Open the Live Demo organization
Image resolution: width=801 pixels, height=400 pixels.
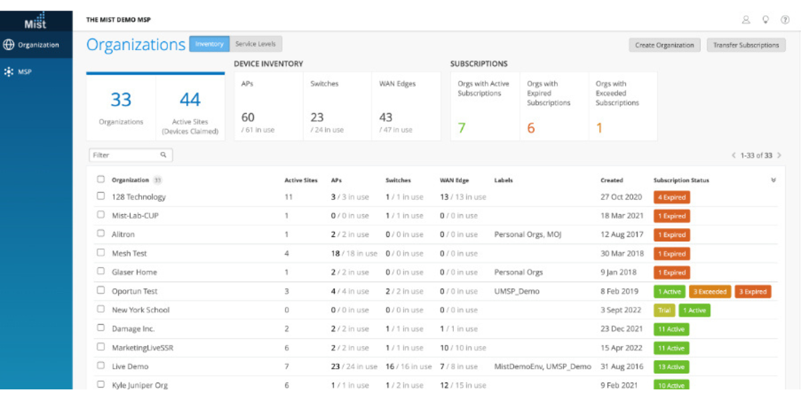point(130,366)
